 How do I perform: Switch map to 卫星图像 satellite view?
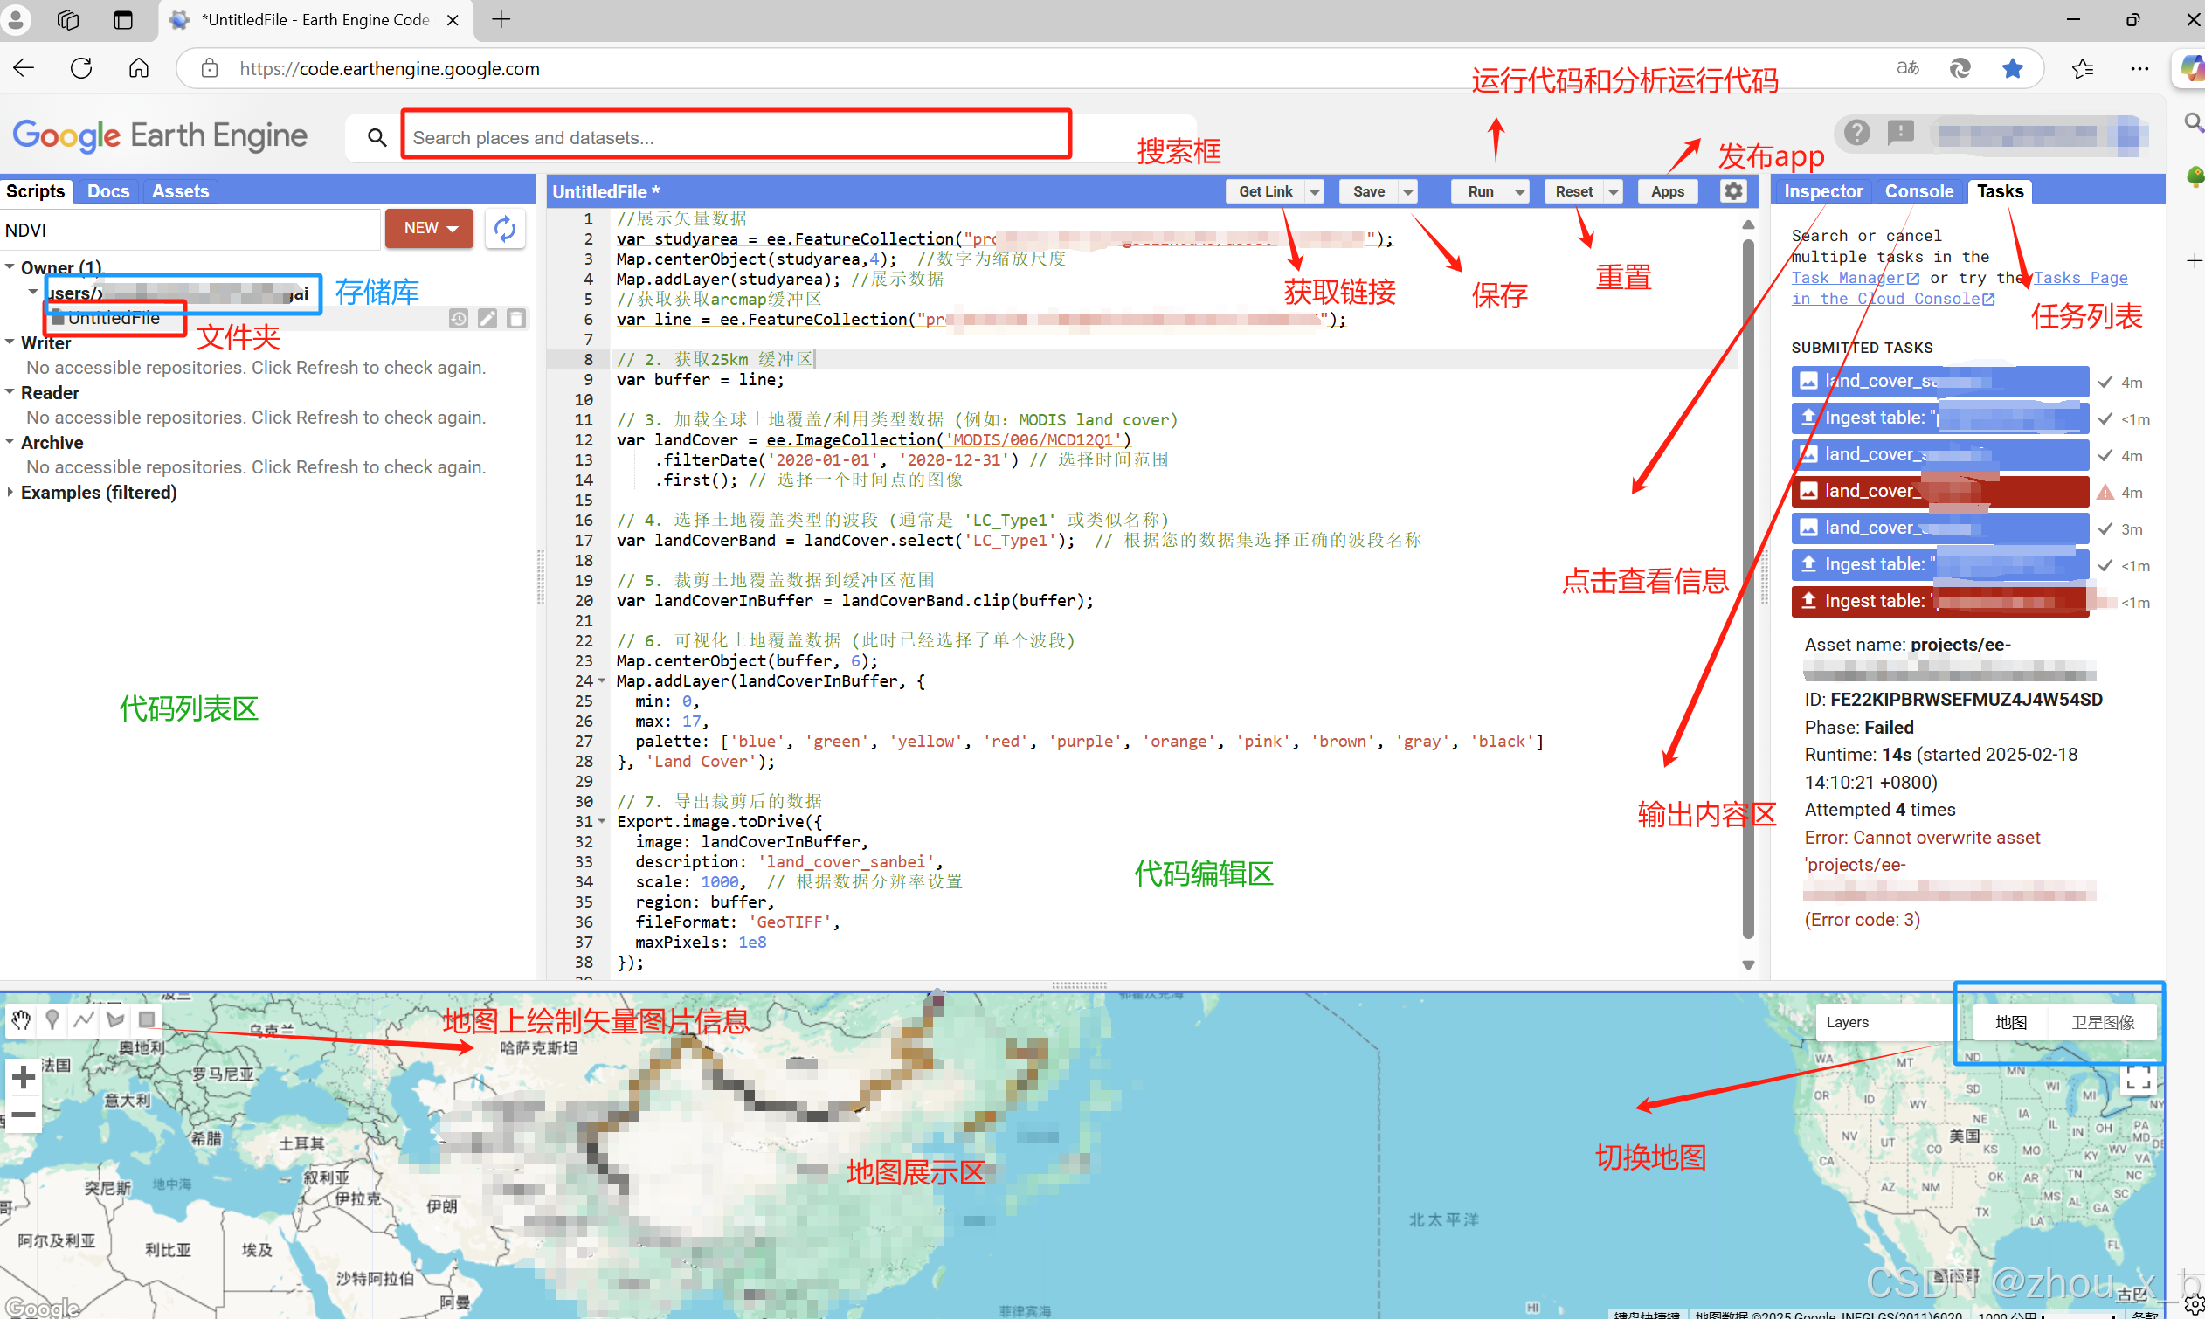pyautogui.click(x=2102, y=1022)
